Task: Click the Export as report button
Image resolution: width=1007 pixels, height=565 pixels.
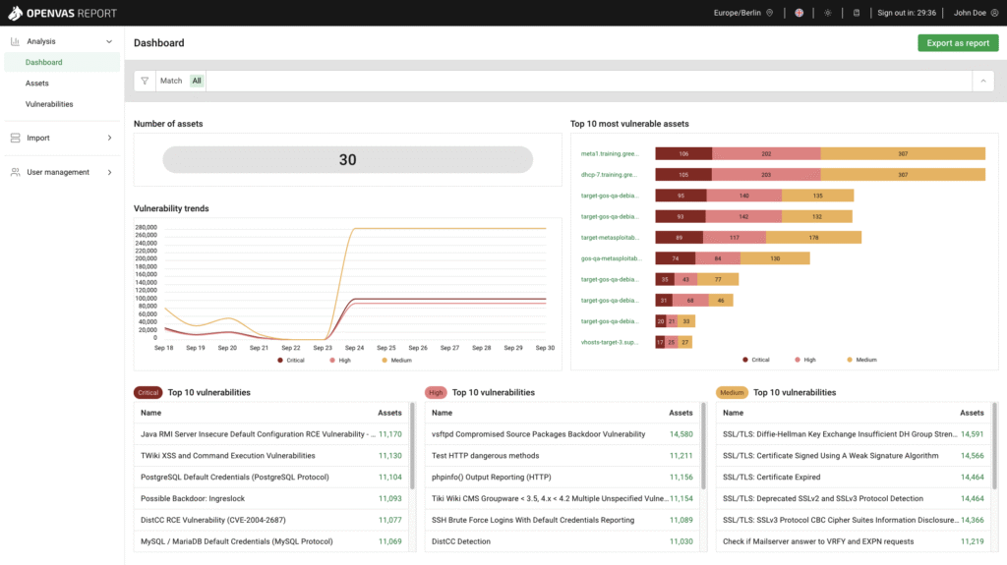Action: pos(957,43)
